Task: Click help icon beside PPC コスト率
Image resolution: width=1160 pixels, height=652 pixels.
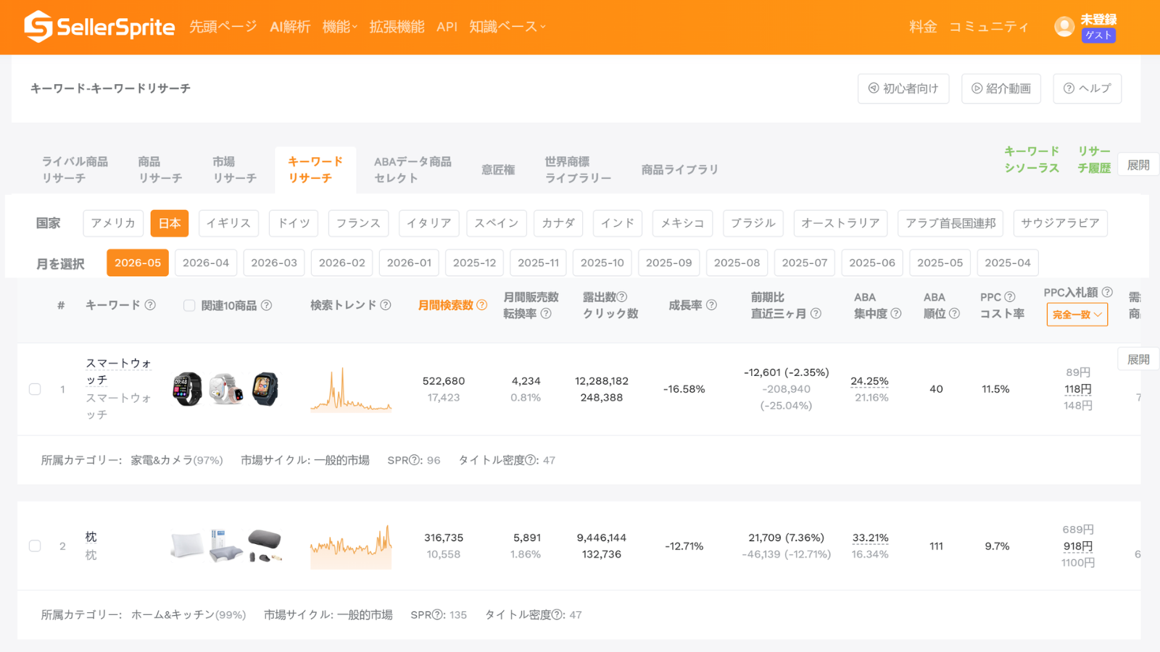Action: 1010,297
